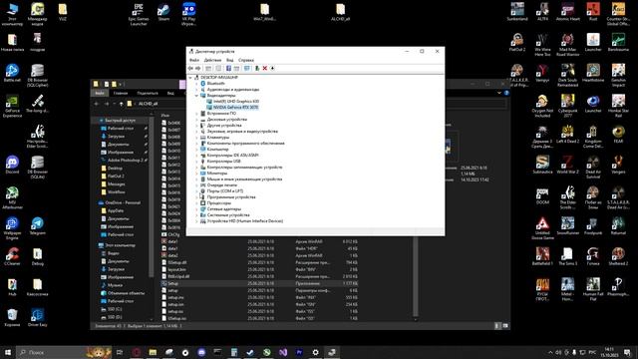Click the update driver toolbar icon in Device Manager
Viewport: 638px width, 359px height.
[257, 69]
